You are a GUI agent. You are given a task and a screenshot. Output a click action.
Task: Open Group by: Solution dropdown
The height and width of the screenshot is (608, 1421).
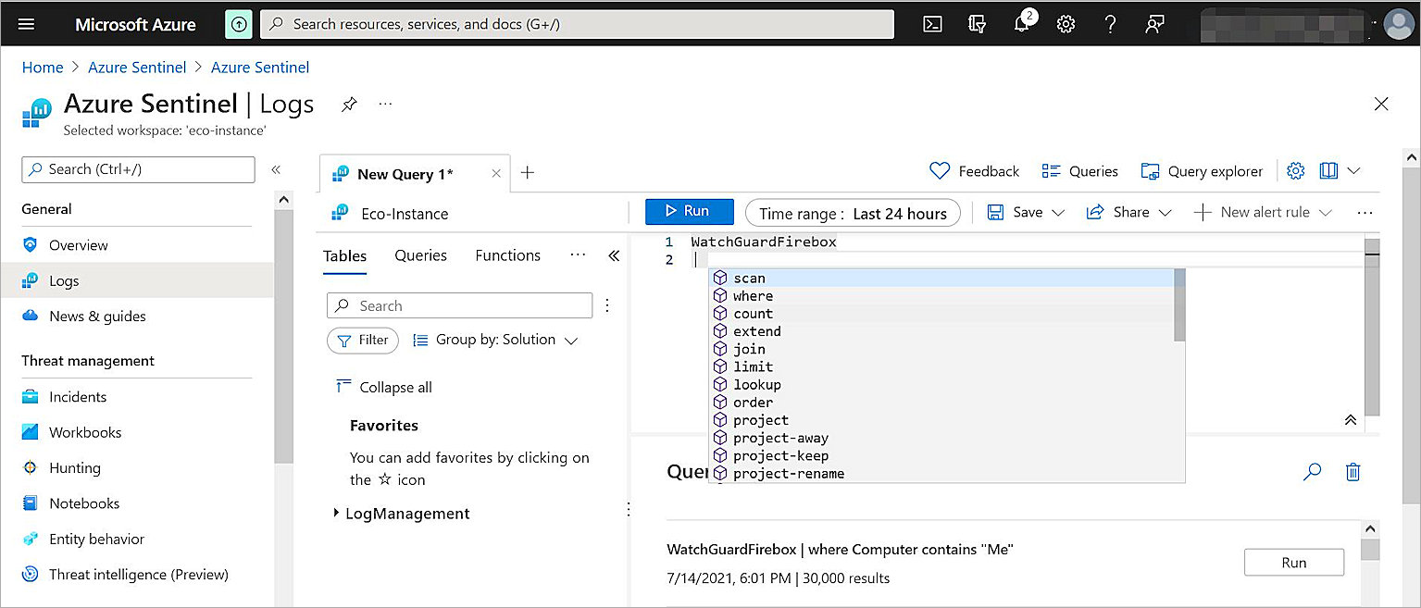(495, 340)
